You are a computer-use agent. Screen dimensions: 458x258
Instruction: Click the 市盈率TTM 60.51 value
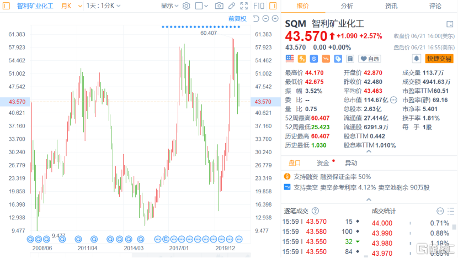[x=441, y=91]
